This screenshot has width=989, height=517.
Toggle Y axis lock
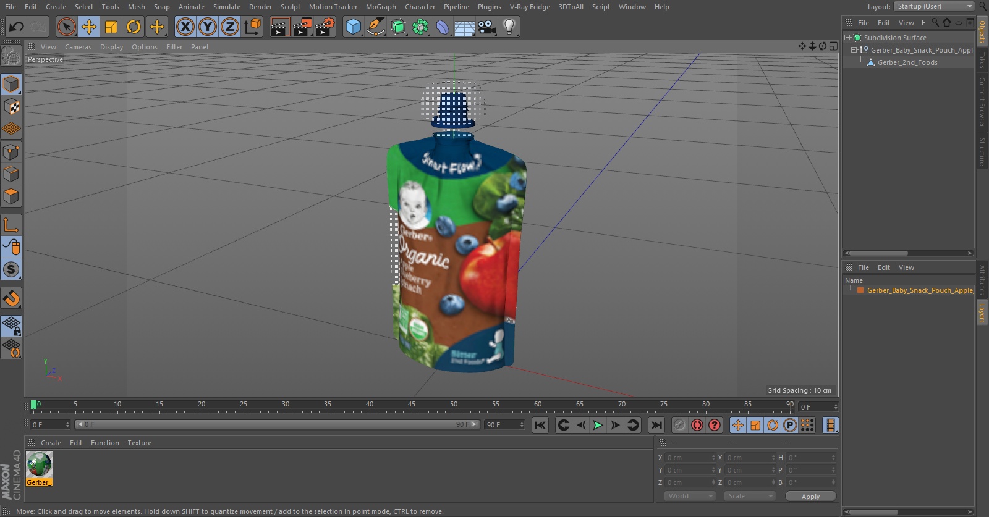(208, 27)
